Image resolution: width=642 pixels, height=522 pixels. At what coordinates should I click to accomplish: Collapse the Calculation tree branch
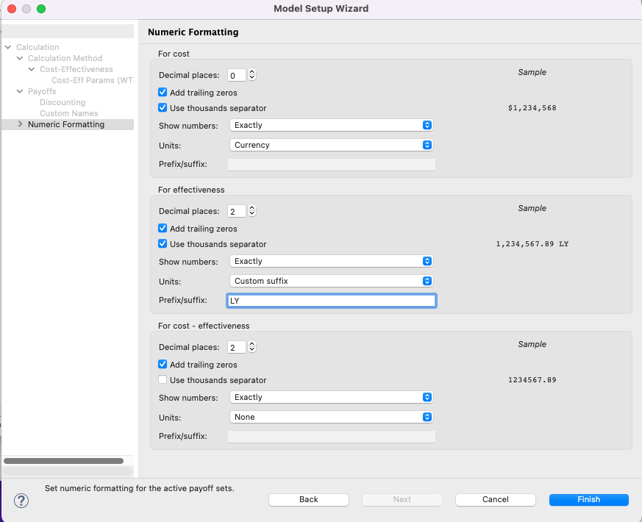click(9, 46)
